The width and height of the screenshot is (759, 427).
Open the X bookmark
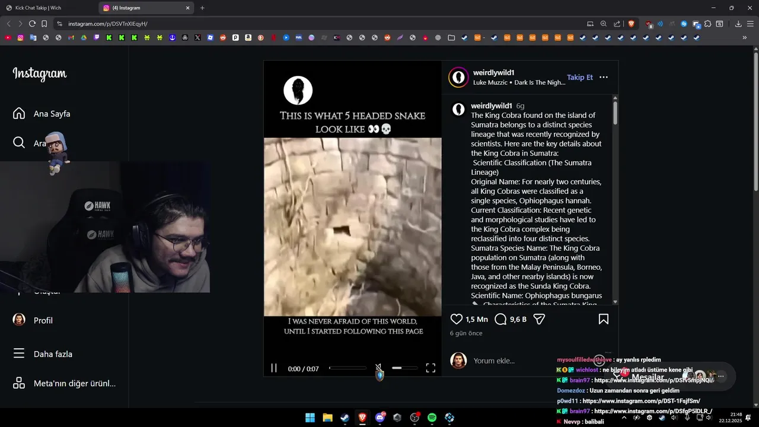(197, 37)
